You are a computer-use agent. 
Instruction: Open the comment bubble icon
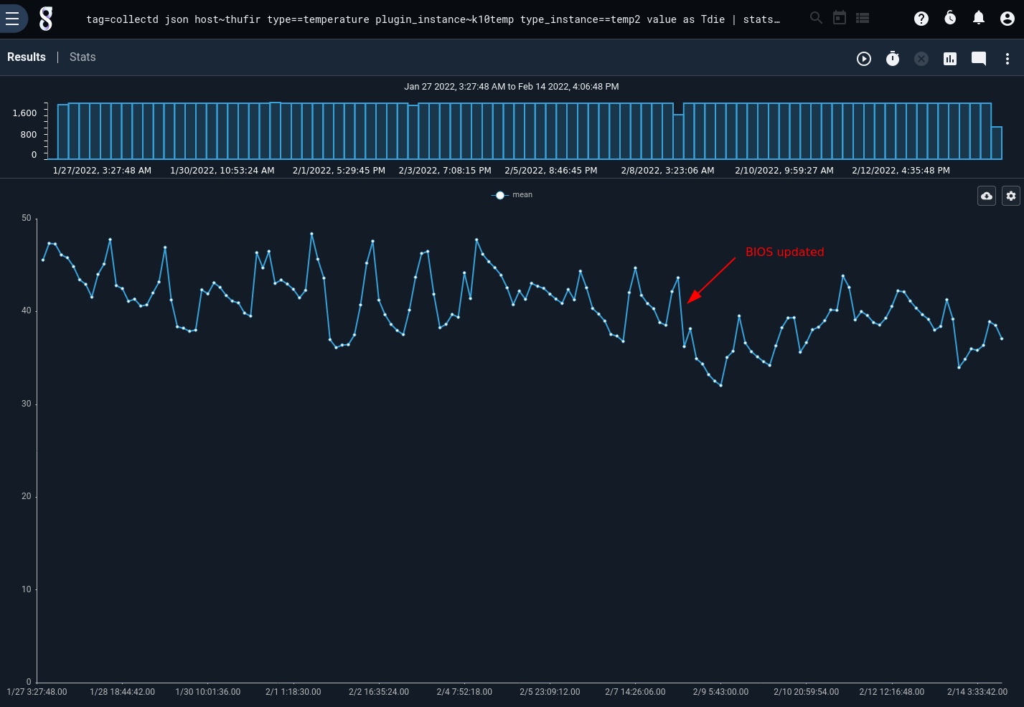[x=979, y=59]
